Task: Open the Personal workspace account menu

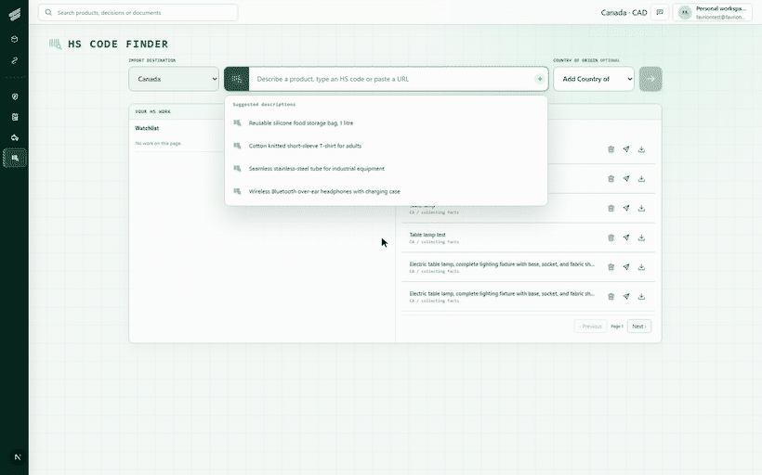Action: pos(713,13)
